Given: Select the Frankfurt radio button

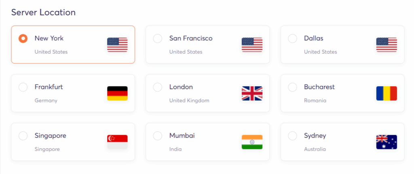Looking at the screenshot, I should coord(23,87).
